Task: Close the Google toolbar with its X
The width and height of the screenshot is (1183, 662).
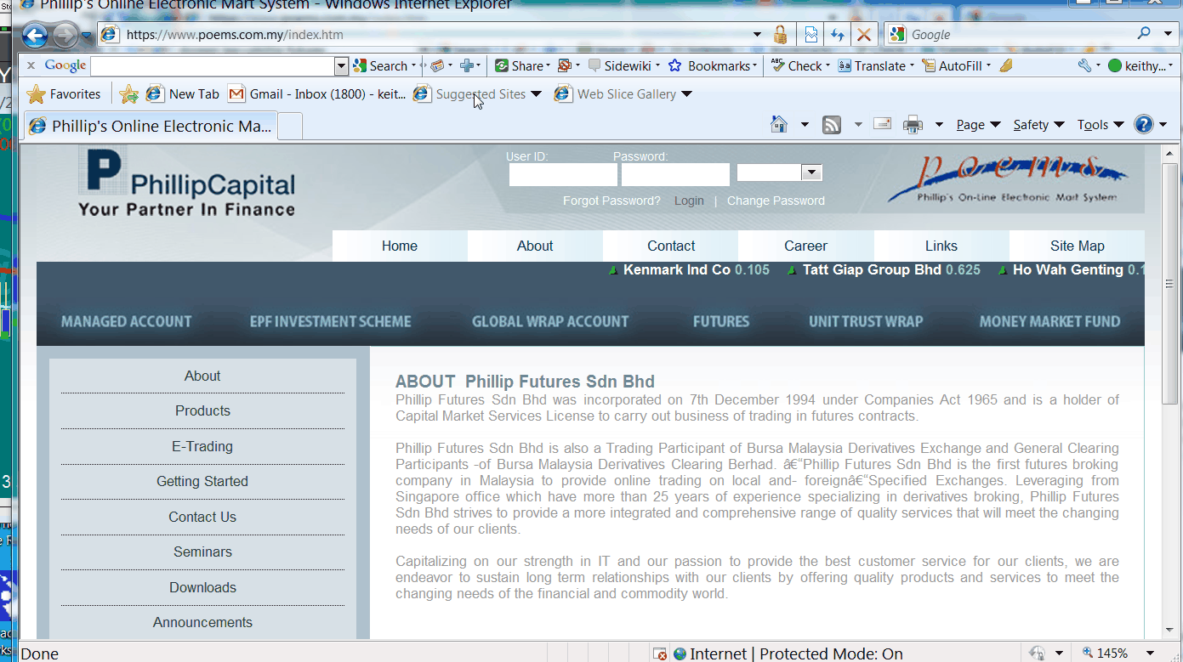Action: click(31, 65)
